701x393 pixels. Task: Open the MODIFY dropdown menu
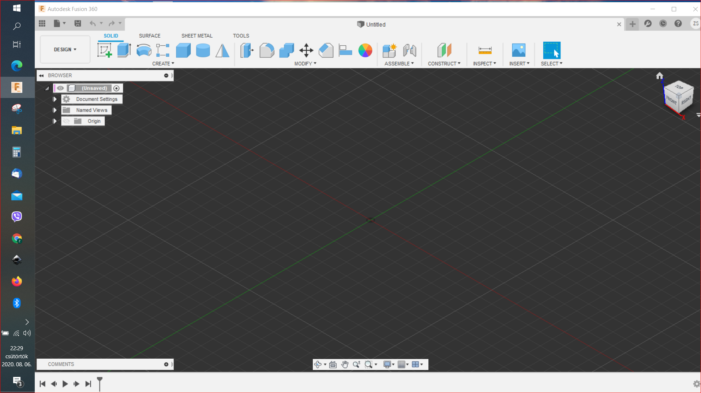pos(305,63)
